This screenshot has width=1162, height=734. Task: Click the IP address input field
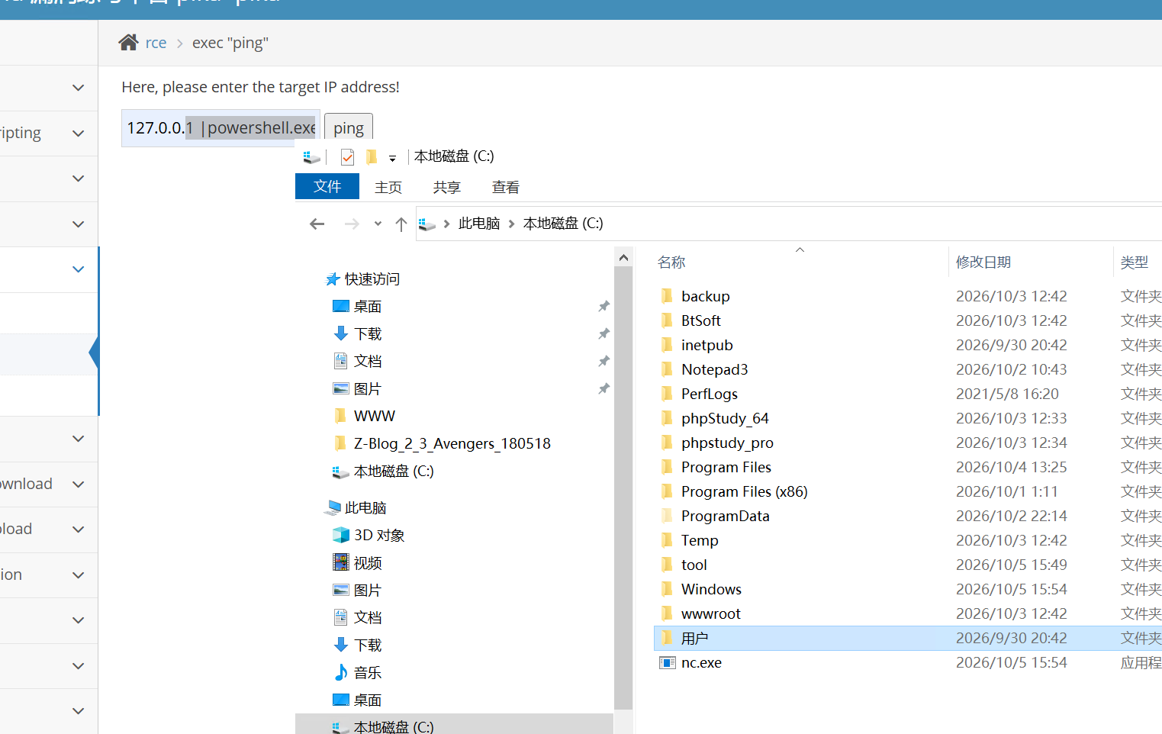tap(220, 128)
